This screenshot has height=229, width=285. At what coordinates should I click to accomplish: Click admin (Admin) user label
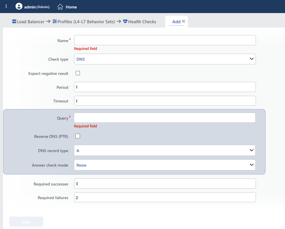click(x=37, y=7)
